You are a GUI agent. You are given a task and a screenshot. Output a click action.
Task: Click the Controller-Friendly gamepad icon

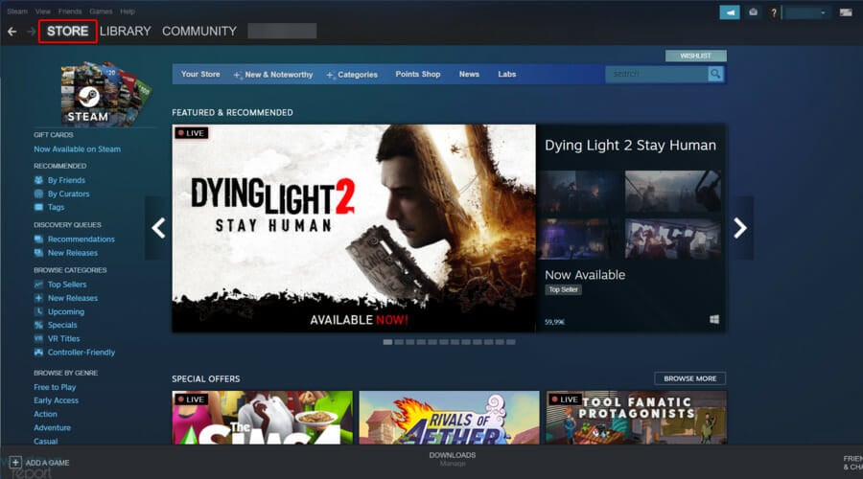click(38, 352)
